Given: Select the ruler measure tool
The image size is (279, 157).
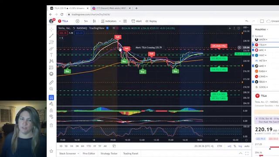Looking at the screenshot, I should [51, 82].
